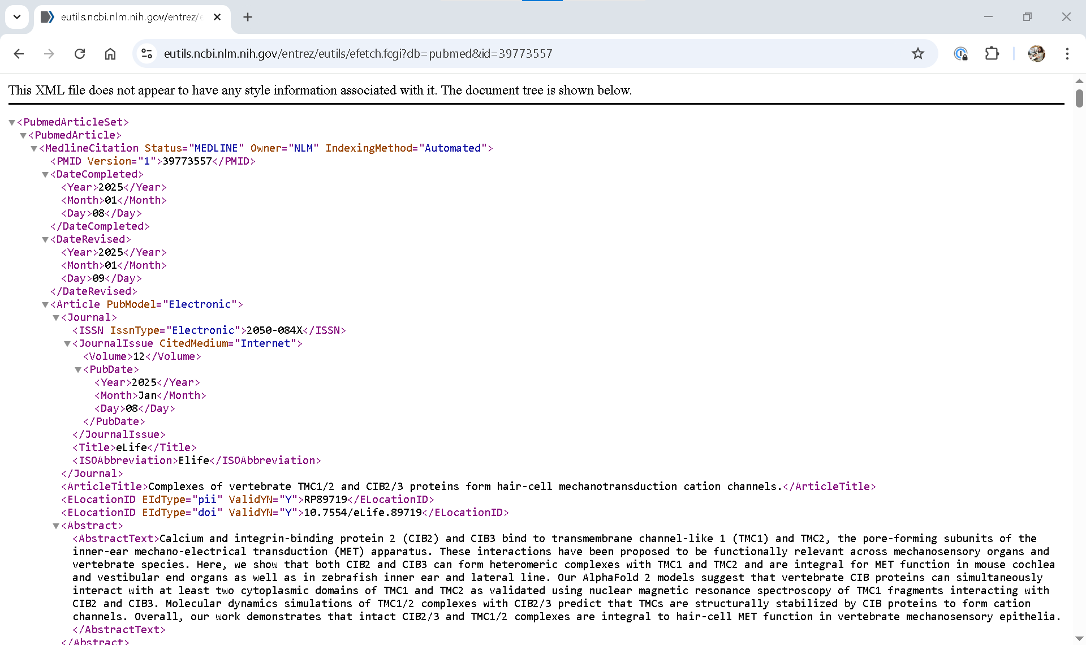Open the Chrome profile avatar

click(1036, 54)
